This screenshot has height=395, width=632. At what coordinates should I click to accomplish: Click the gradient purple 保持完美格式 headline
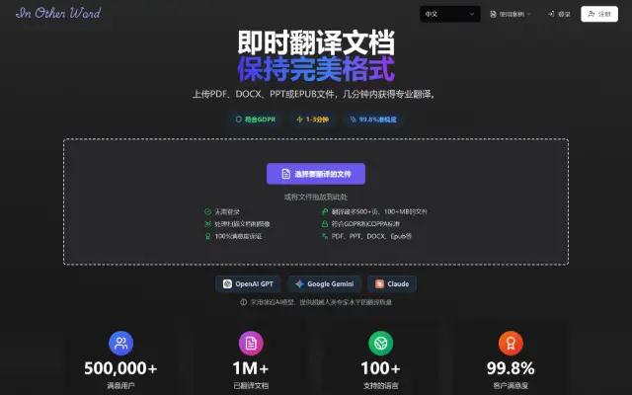pyautogui.click(x=316, y=69)
